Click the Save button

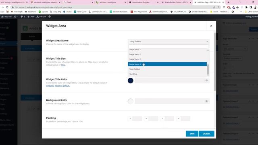192,134
